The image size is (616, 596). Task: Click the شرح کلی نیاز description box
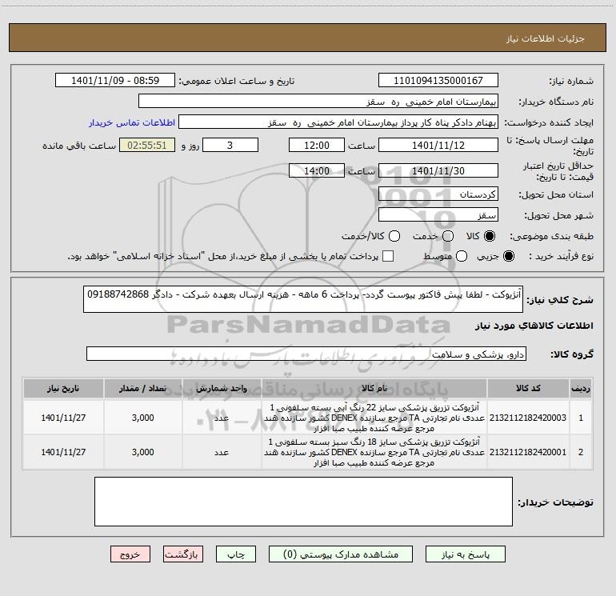(x=303, y=299)
